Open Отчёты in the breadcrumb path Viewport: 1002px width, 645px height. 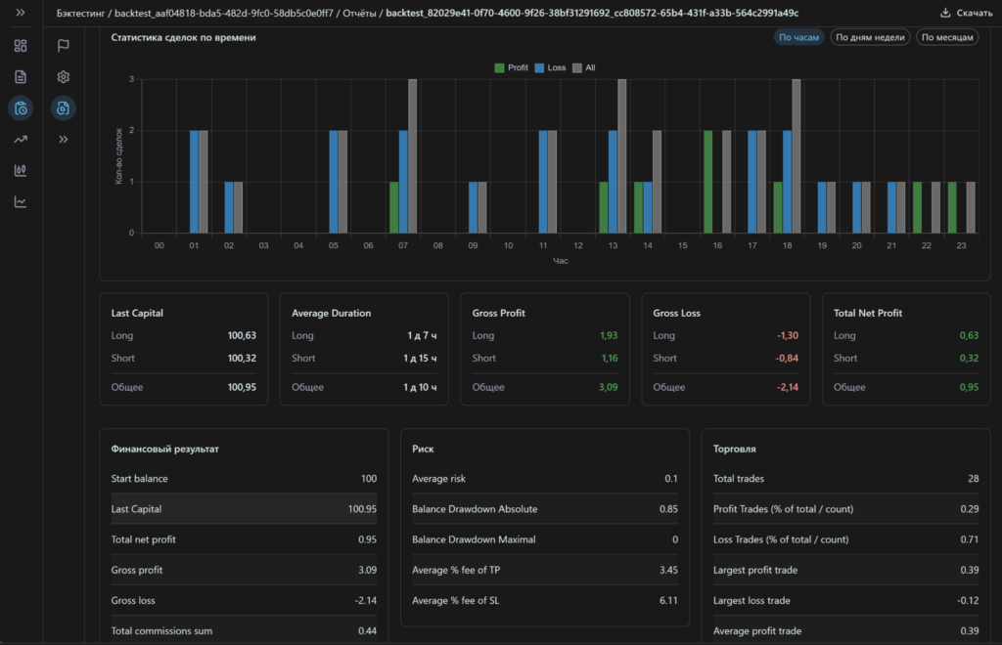359,13
